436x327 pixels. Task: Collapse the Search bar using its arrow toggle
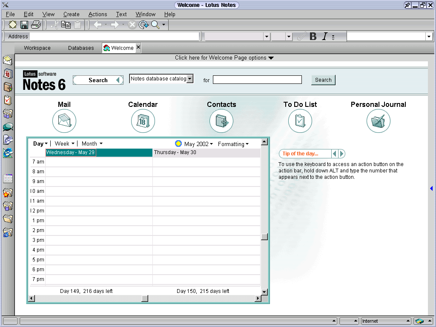click(118, 80)
